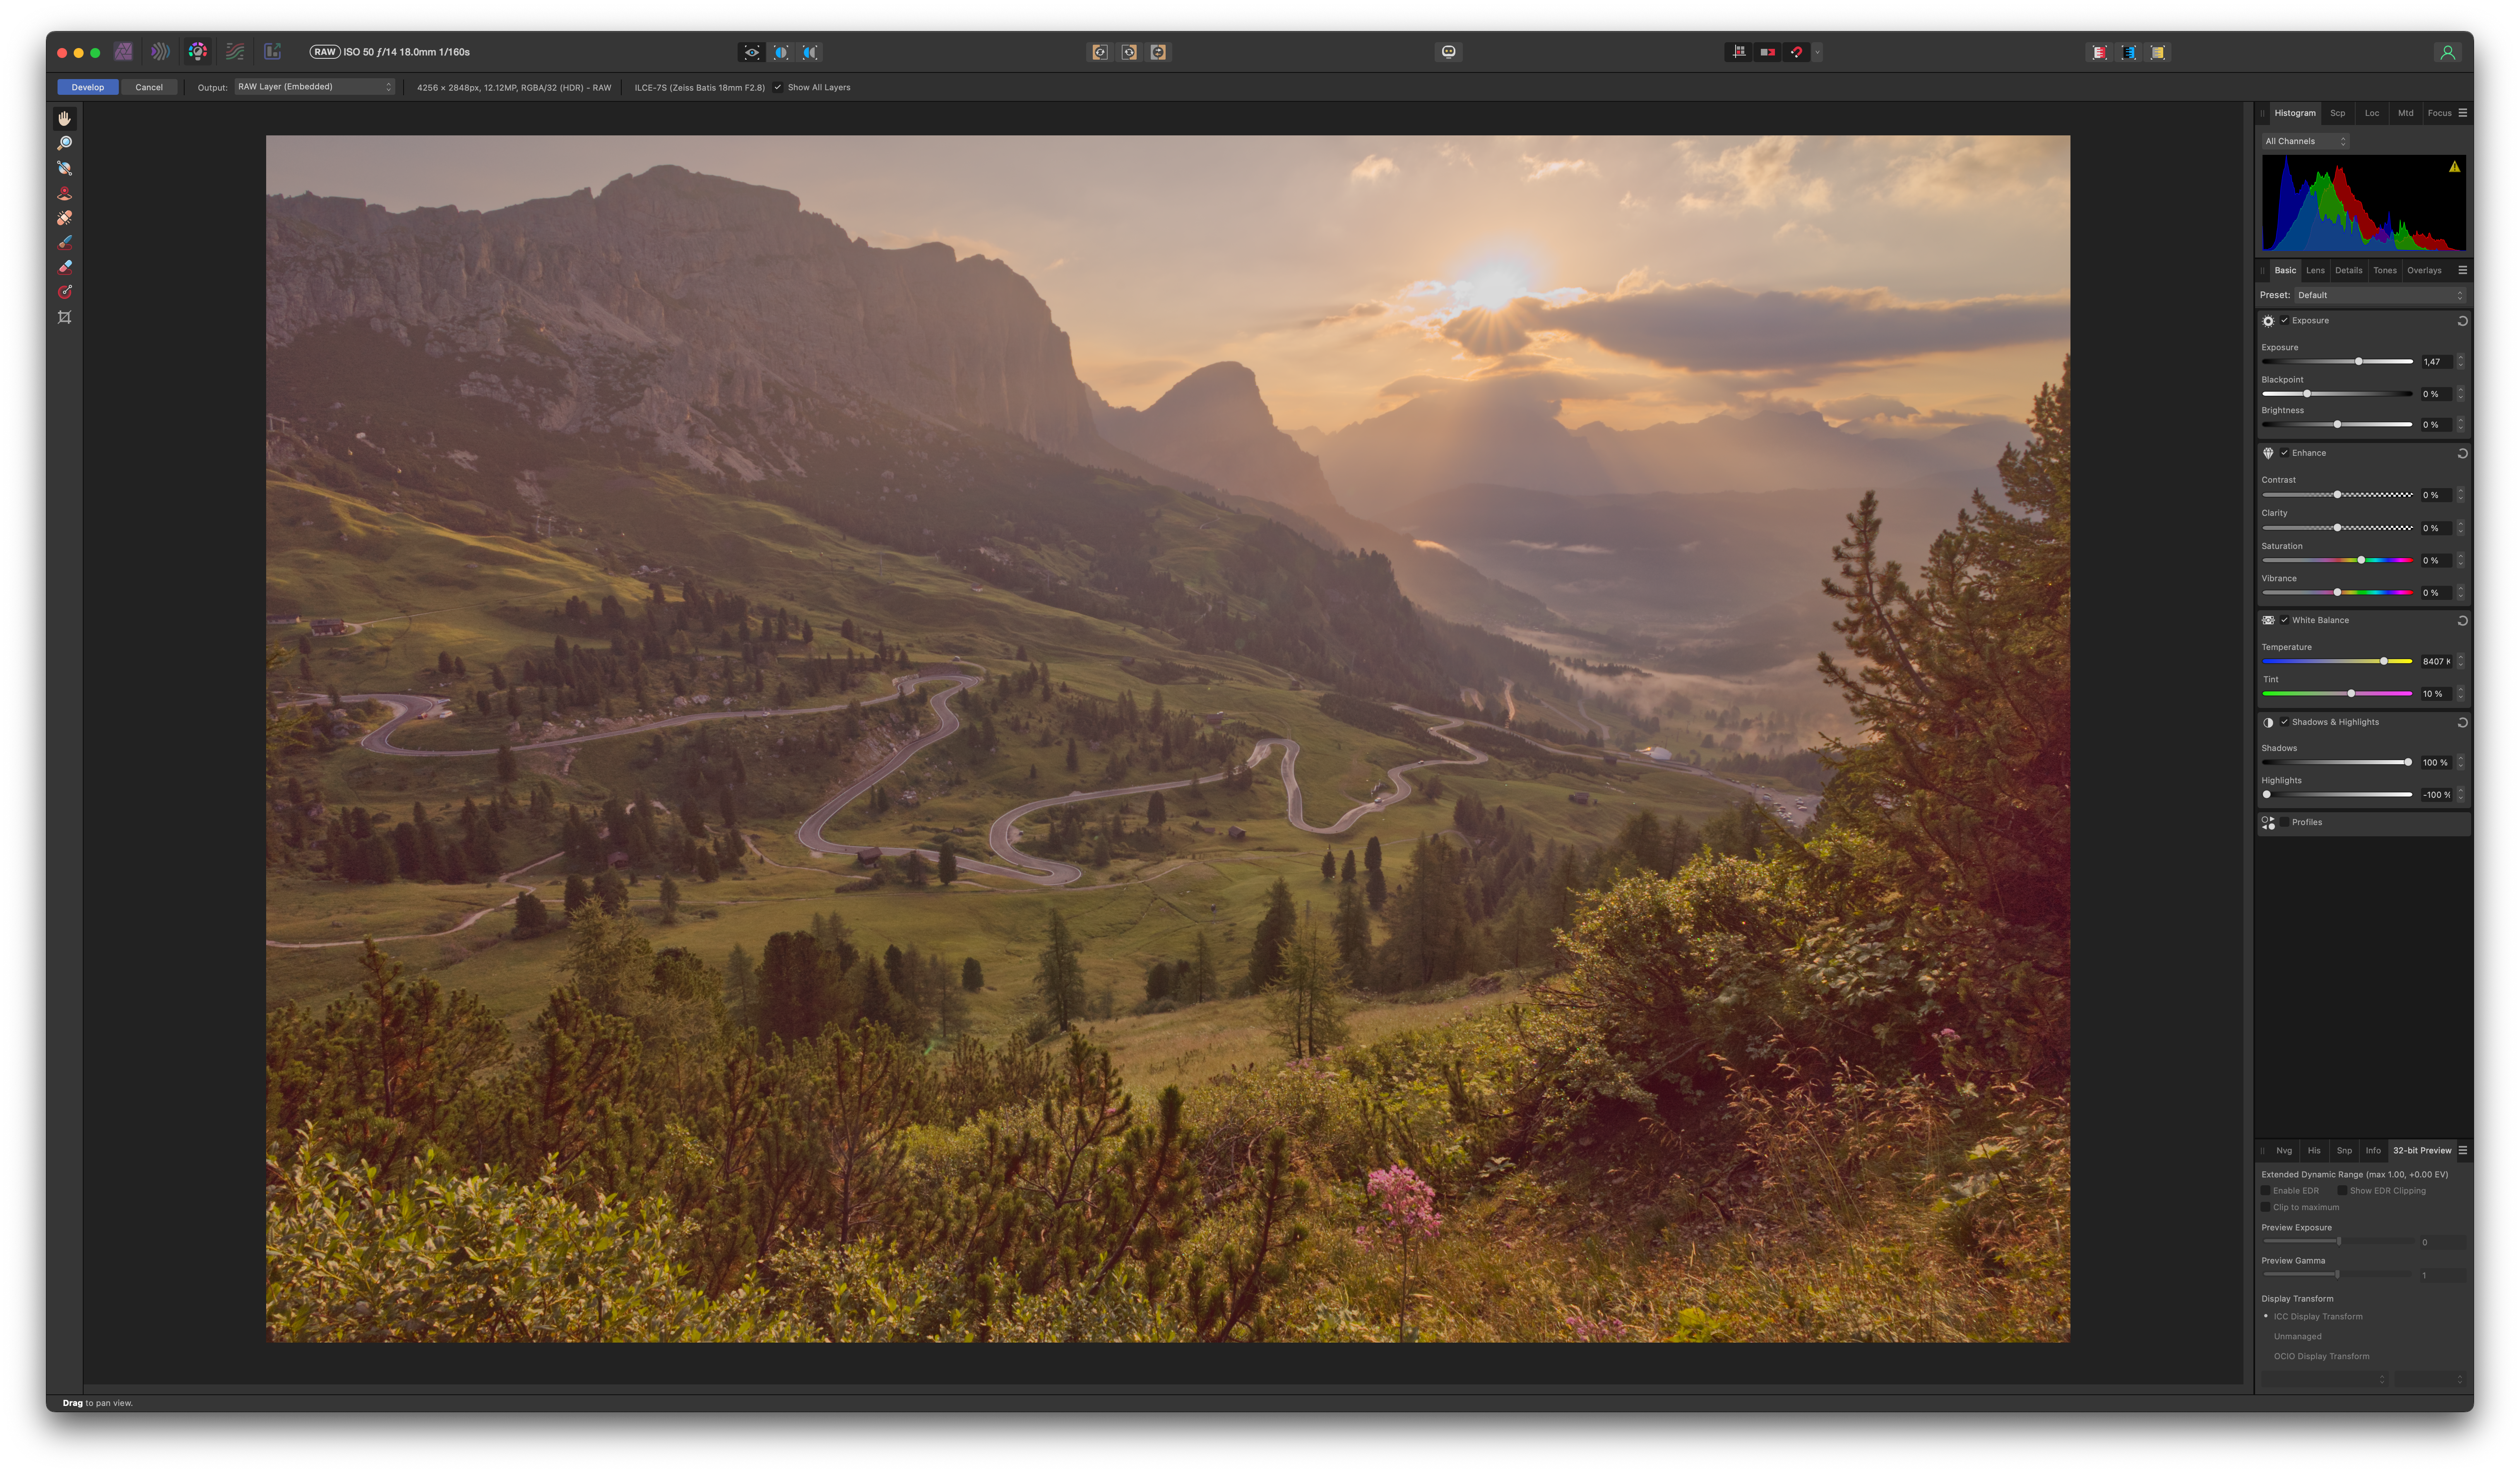Select the White Balance picker tool
Image resolution: width=2520 pixels, height=1473 pixels.
click(x=65, y=168)
